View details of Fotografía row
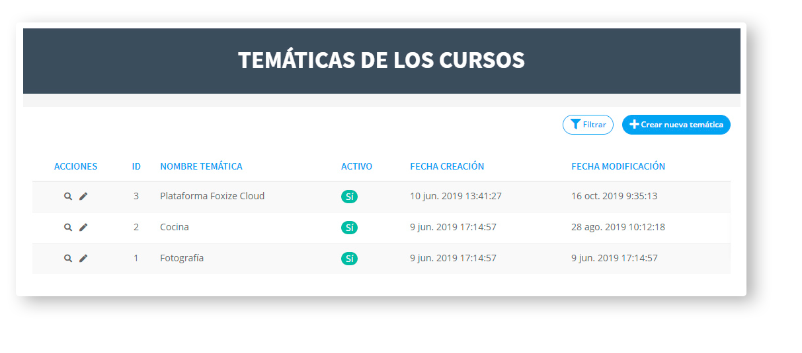This screenshot has height=353, width=802. (x=67, y=259)
